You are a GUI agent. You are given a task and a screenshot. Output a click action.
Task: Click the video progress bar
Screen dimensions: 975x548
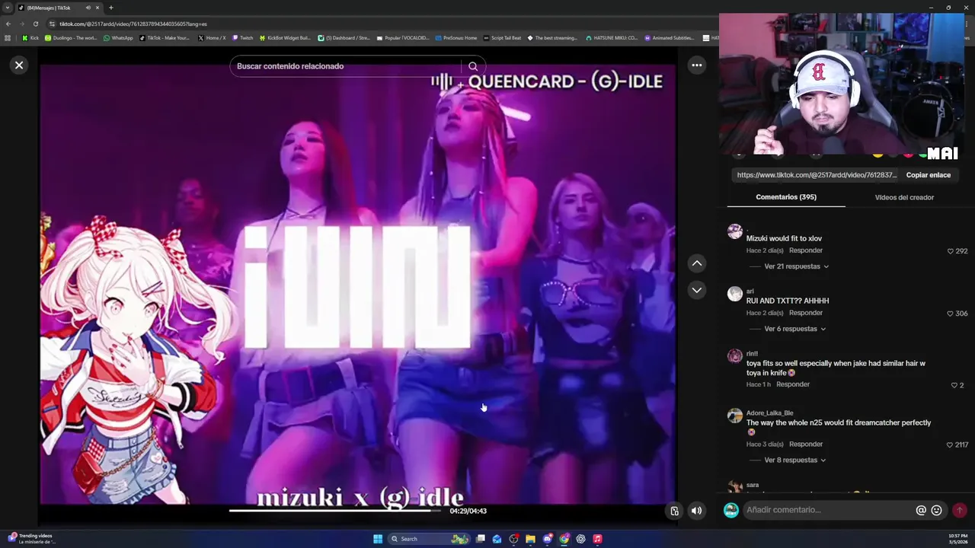point(335,511)
